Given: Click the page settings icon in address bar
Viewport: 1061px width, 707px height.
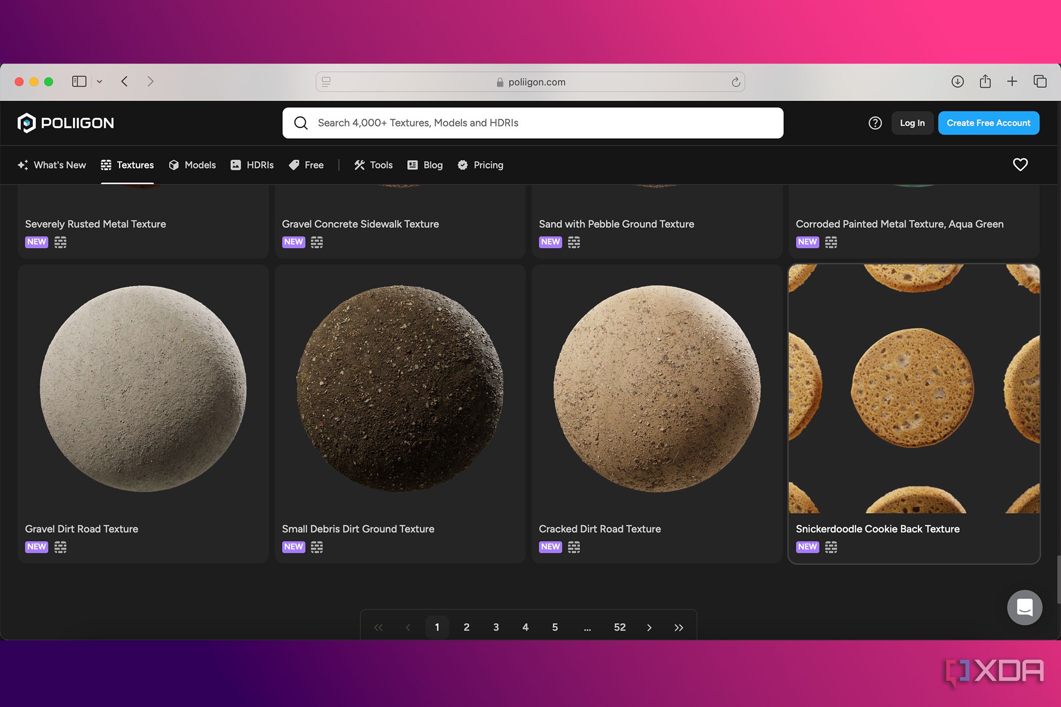Looking at the screenshot, I should click(x=326, y=82).
